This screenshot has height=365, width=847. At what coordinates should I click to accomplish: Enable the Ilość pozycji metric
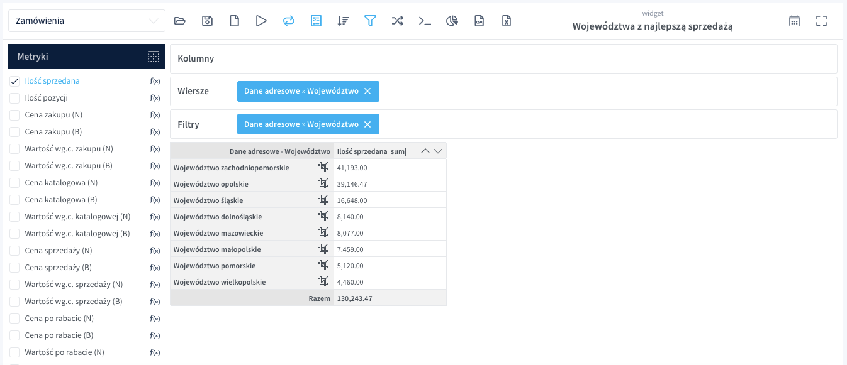[14, 97]
